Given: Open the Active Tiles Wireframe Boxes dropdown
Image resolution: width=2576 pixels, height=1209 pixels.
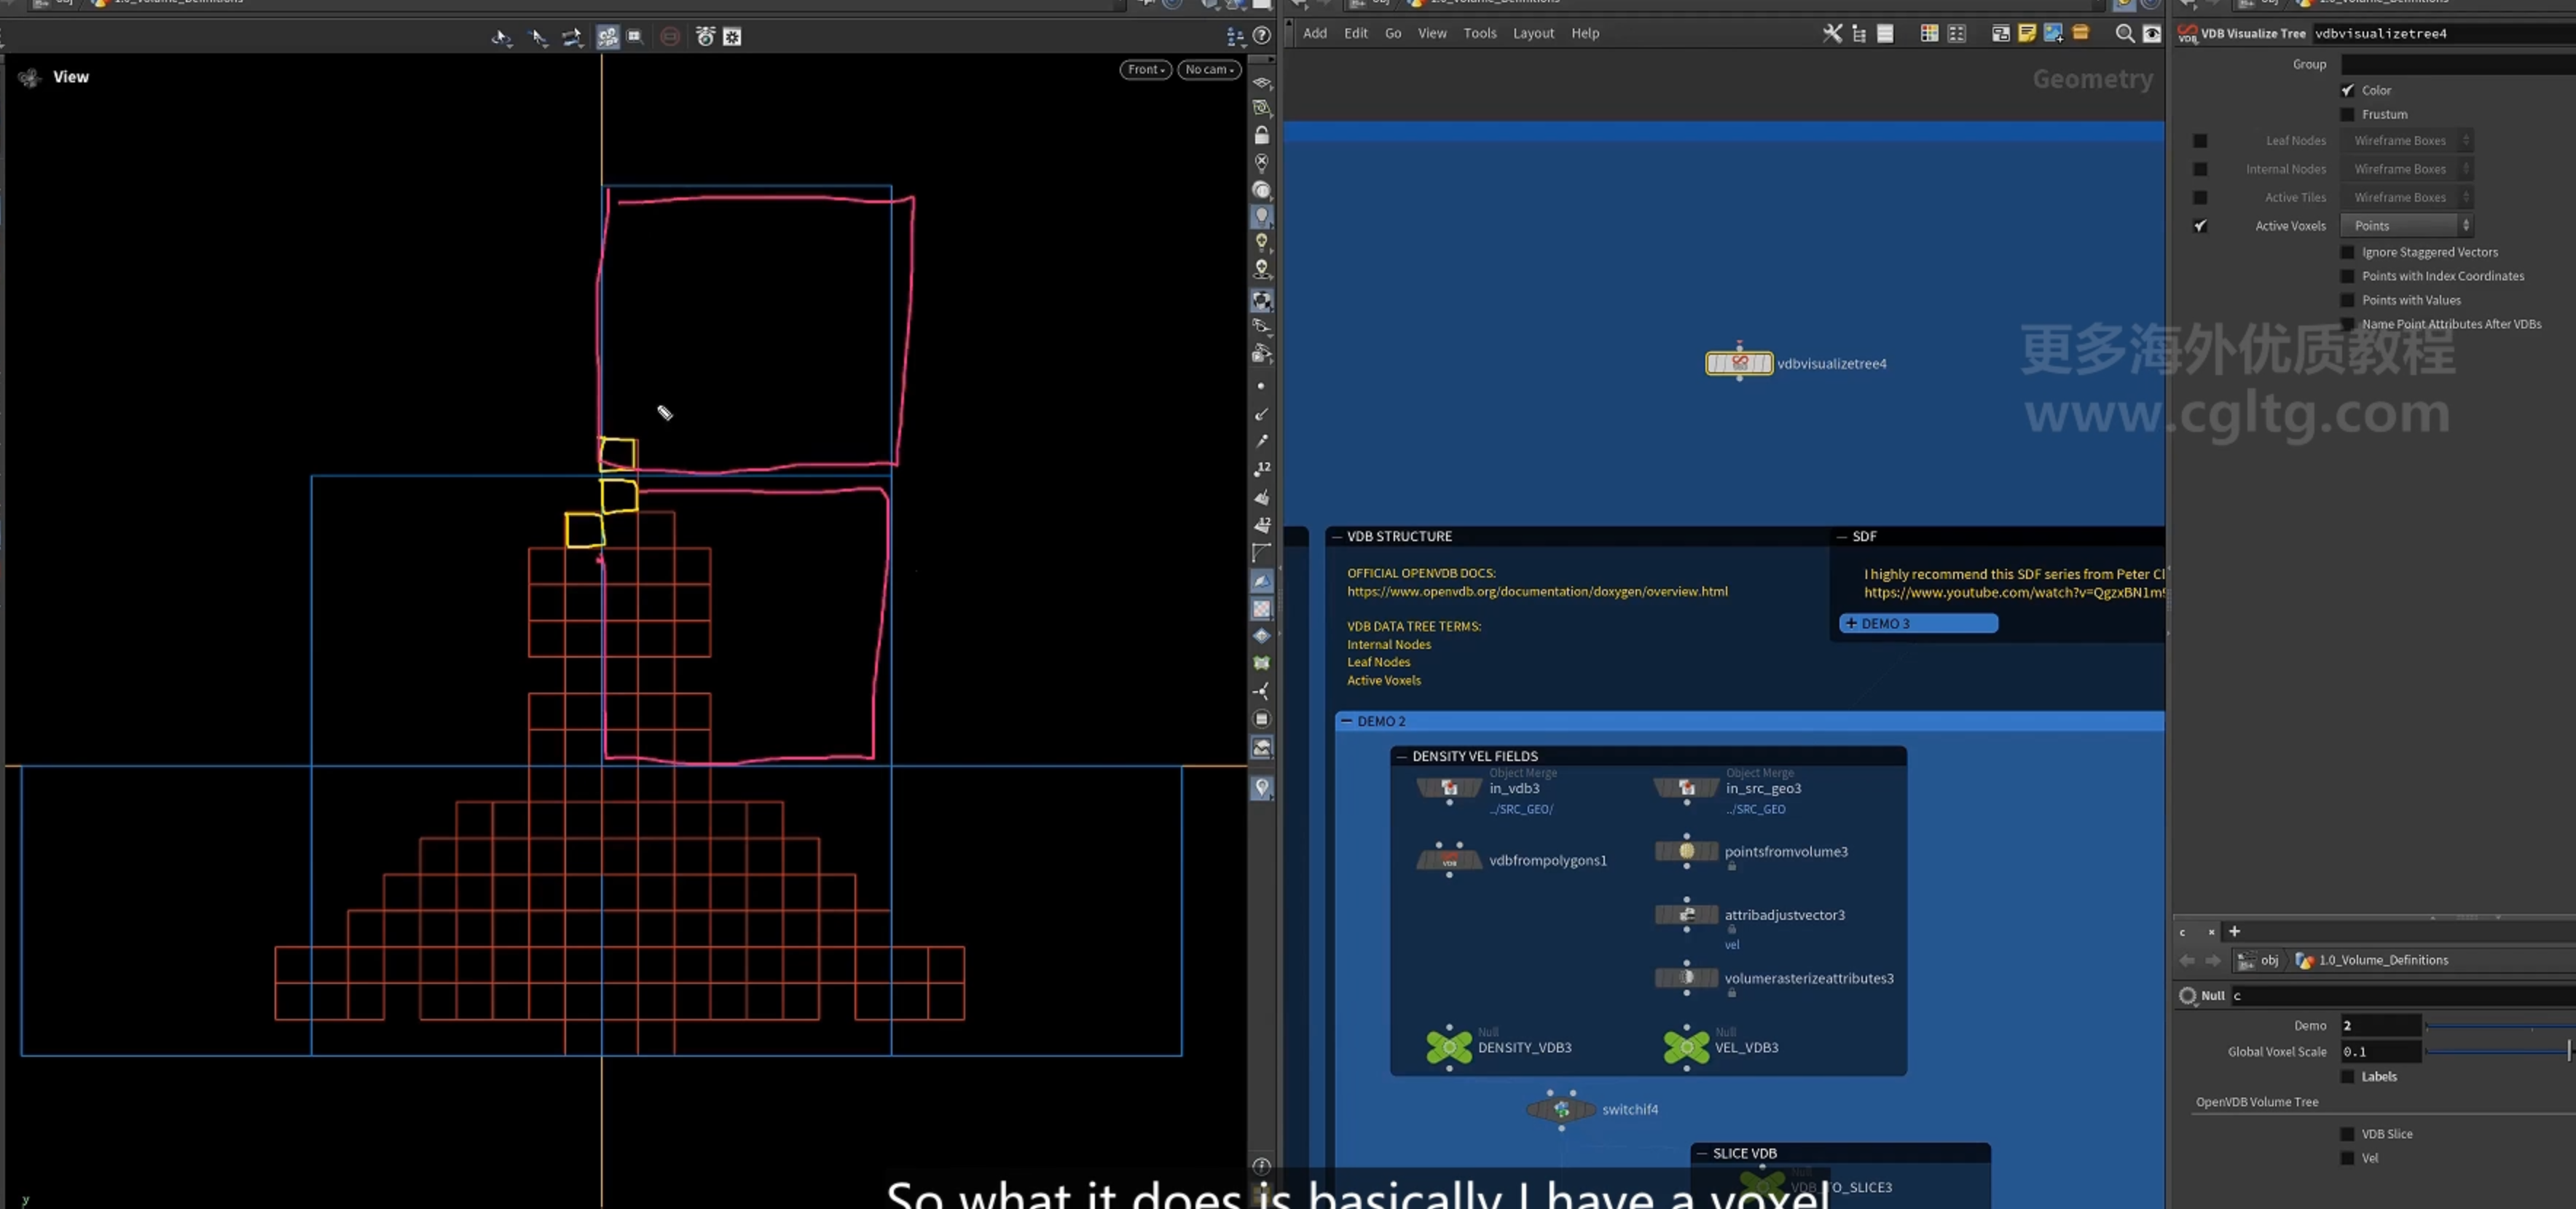Looking at the screenshot, I should tap(2407, 197).
